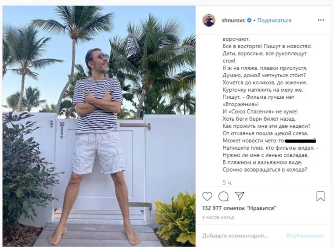Viewport: 334px width, 247px height.
Task: Click the post photo of man in striped shirt
Action: pyautogui.click(x=99, y=126)
